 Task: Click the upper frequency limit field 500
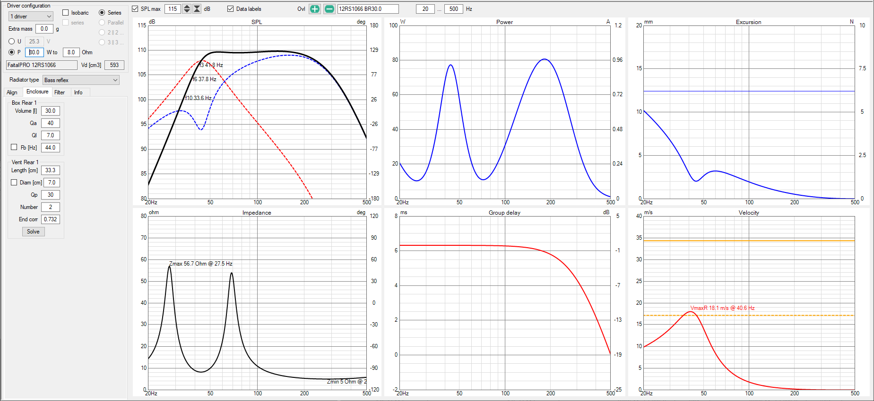point(454,9)
